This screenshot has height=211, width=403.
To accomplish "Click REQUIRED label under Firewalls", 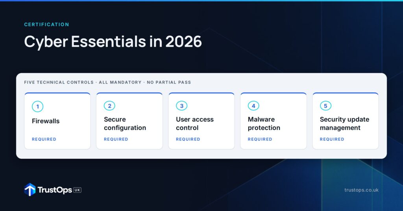I will pos(44,139).
